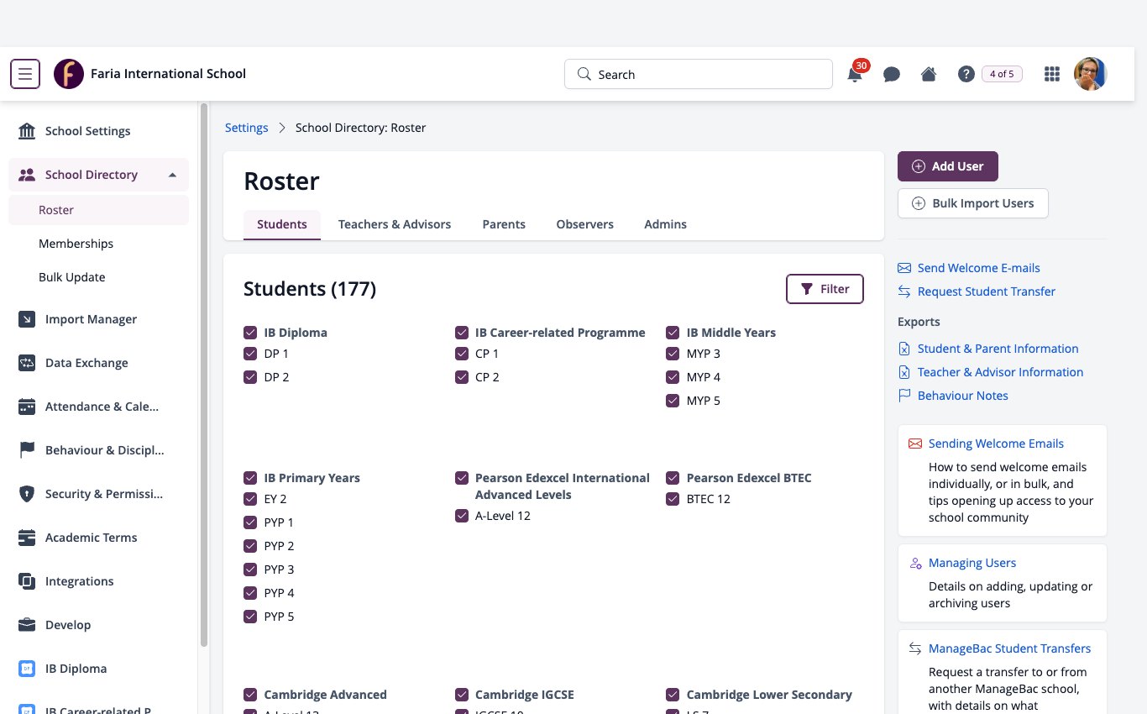The width and height of the screenshot is (1147, 714).
Task: Toggle the hamburger sidebar menu icon
Action: click(x=25, y=74)
